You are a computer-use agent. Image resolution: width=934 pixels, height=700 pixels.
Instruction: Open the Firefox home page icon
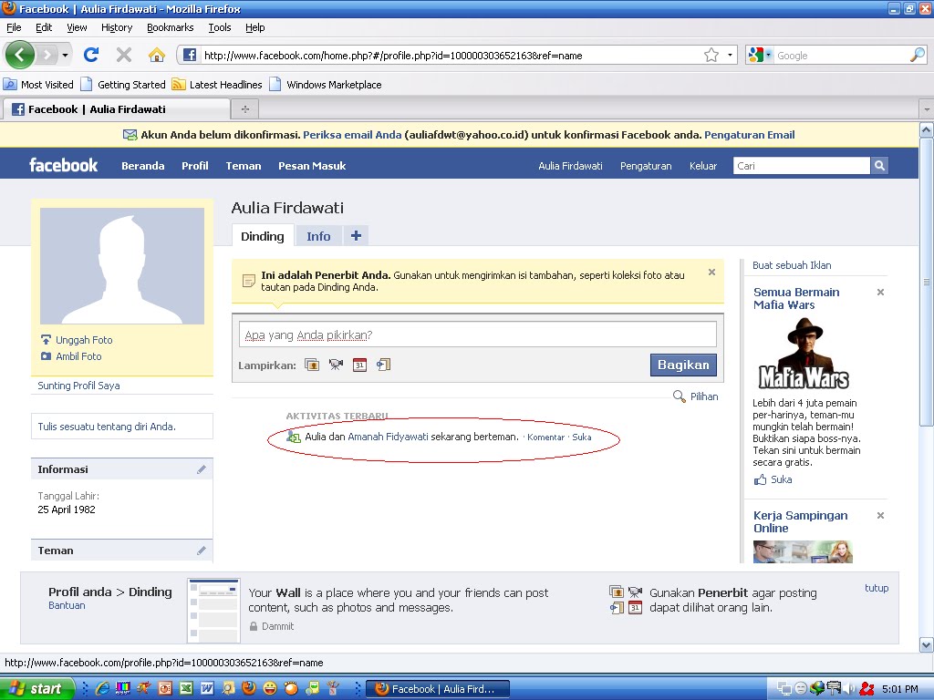click(157, 56)
